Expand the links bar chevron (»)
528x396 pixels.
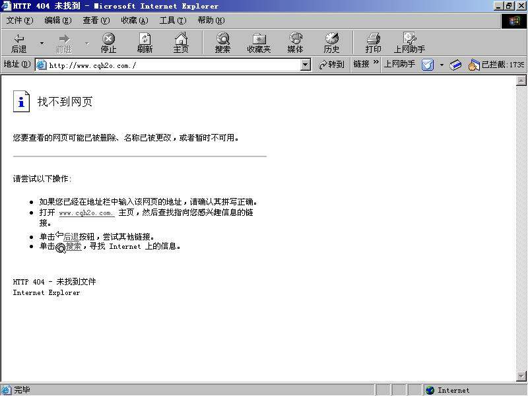click(x=376, y=62)
